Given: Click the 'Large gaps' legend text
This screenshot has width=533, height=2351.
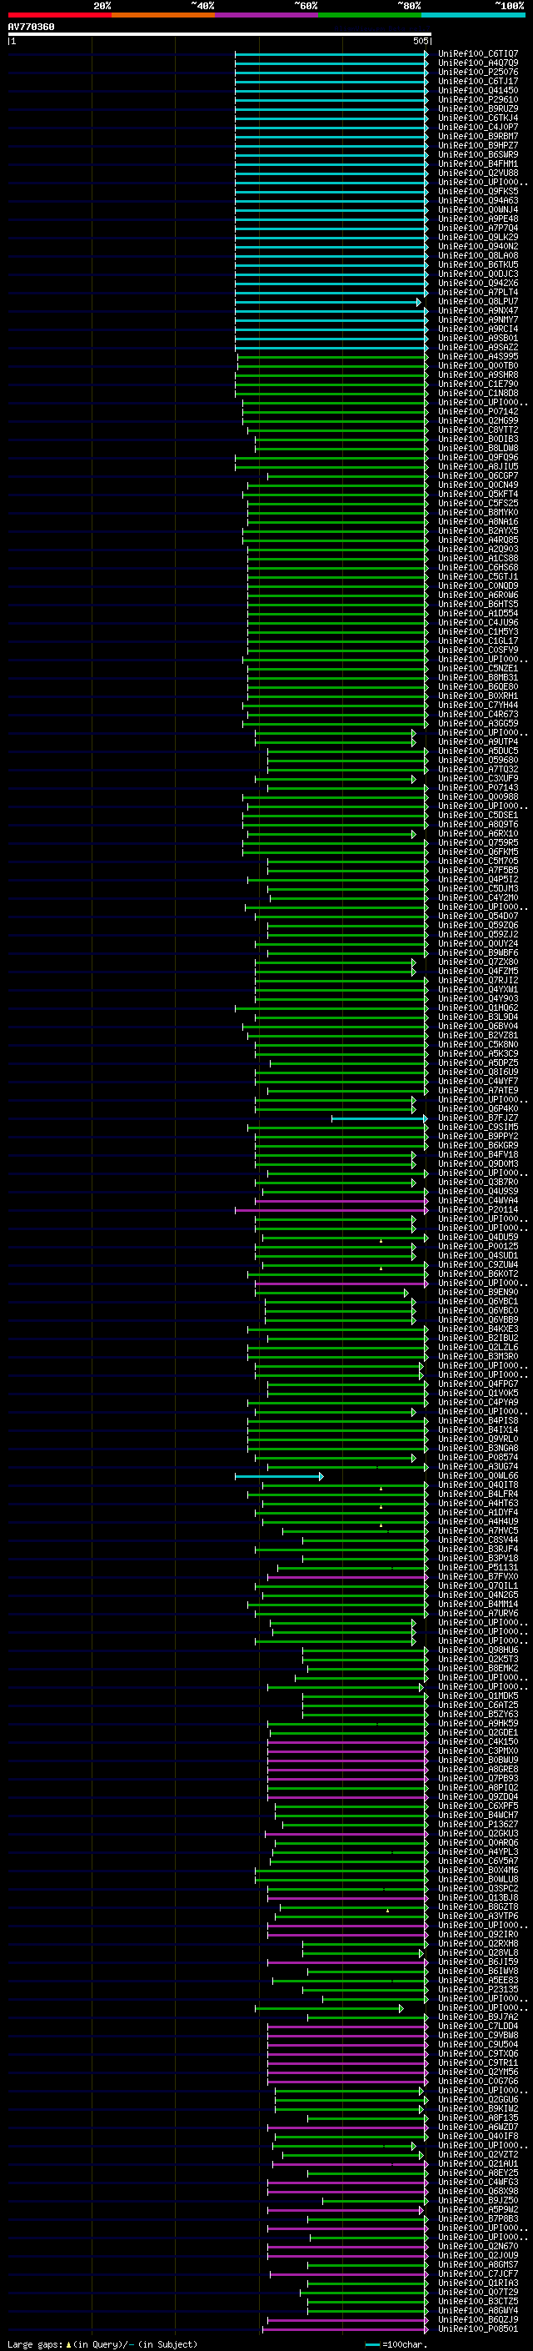Looking at the screenshot, I should tap(36, 2343).
